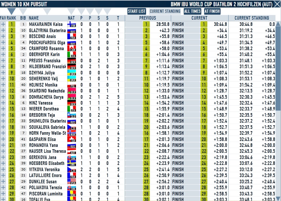Click sort arrow above BIB column
Viewport: 281px width, 201px height.
[x=23, y=11]
